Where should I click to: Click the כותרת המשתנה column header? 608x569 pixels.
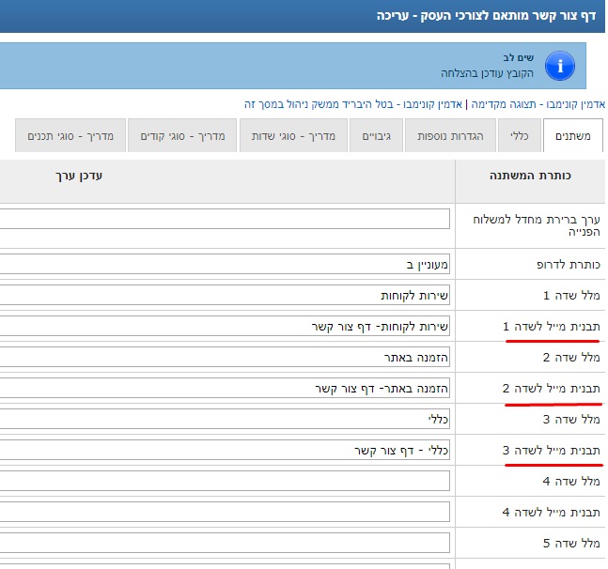(x=530, y=176)
